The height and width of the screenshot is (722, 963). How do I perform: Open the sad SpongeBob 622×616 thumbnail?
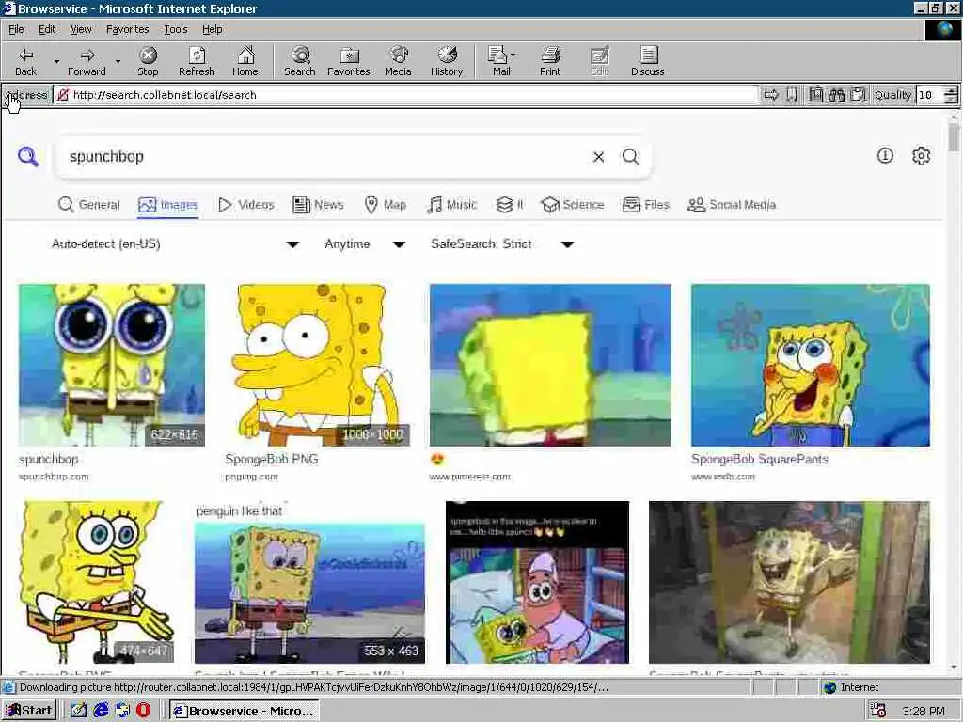(x=112, y=365)
